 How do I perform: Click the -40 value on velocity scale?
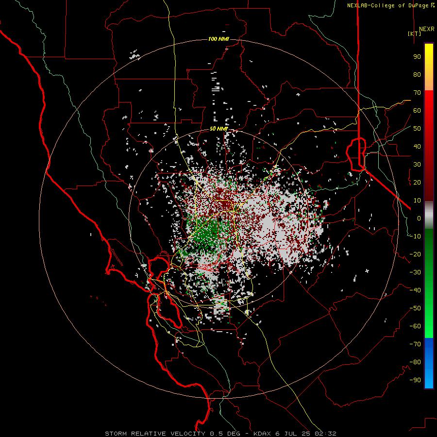click(415, 290)
